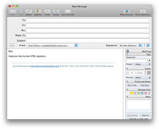Click the Show Stationery icon
This screenshot has width=159, height=129.
pyautogui.click(x=143, y=11)
